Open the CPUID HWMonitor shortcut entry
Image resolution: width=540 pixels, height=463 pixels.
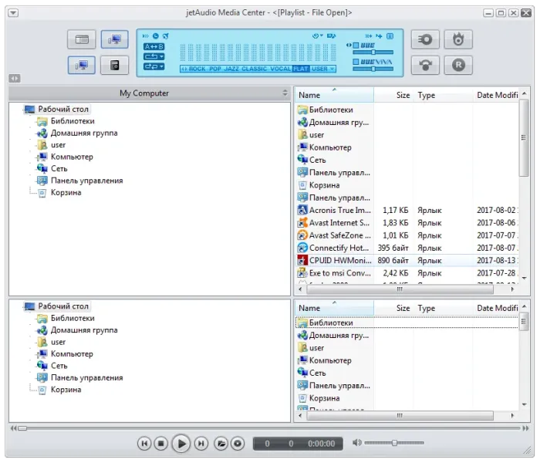click(x=340, y=261)
